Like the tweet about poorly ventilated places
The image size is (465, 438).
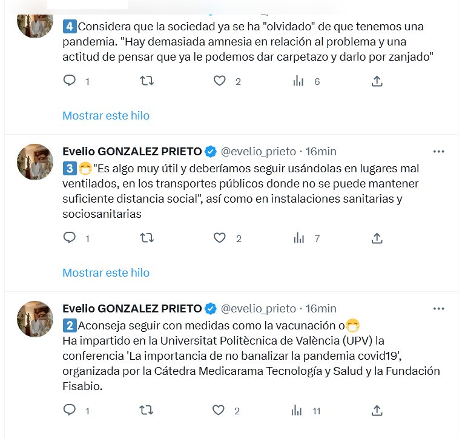pyautogui.click(x=220, y=238)
